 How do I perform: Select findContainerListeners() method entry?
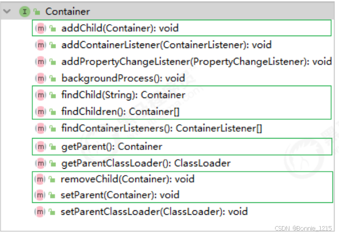pyautogui.click(x=162, y=129)
